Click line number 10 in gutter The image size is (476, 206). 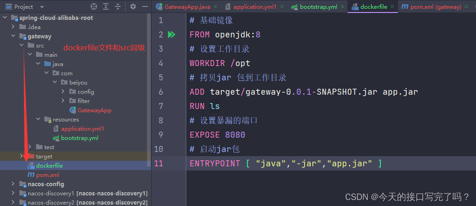[x=159, y=149]
